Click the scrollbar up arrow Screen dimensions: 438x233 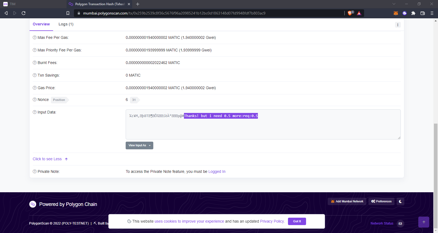(436, 21)
